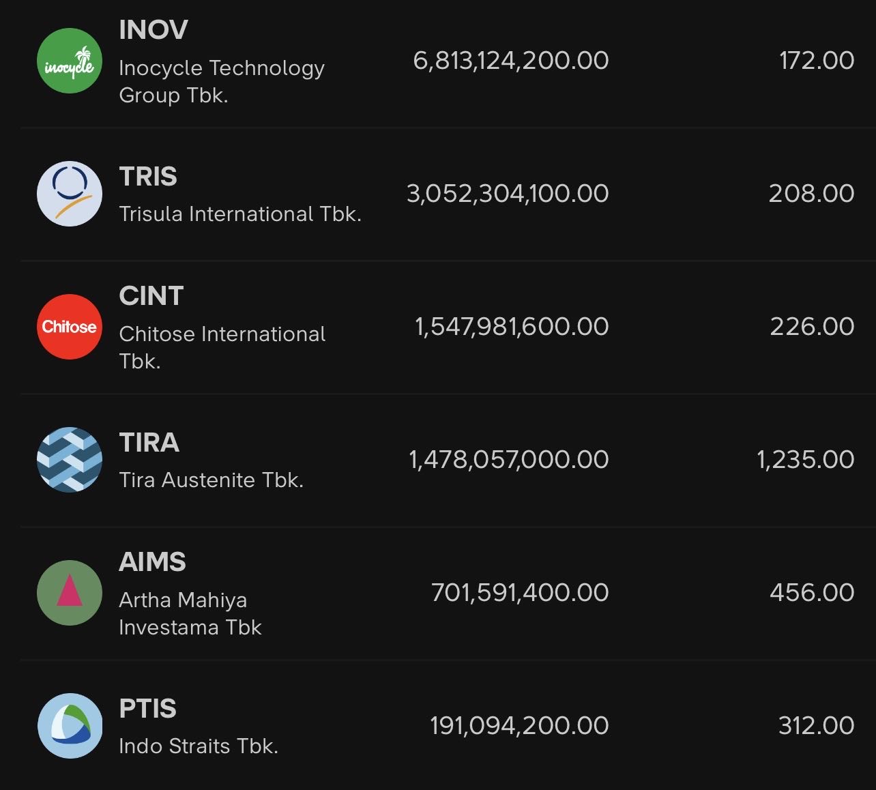The width and height of the screenshot is (876, 790).
Task: Click the Trisula International logo icon
Action: click(x=70, y=194)
